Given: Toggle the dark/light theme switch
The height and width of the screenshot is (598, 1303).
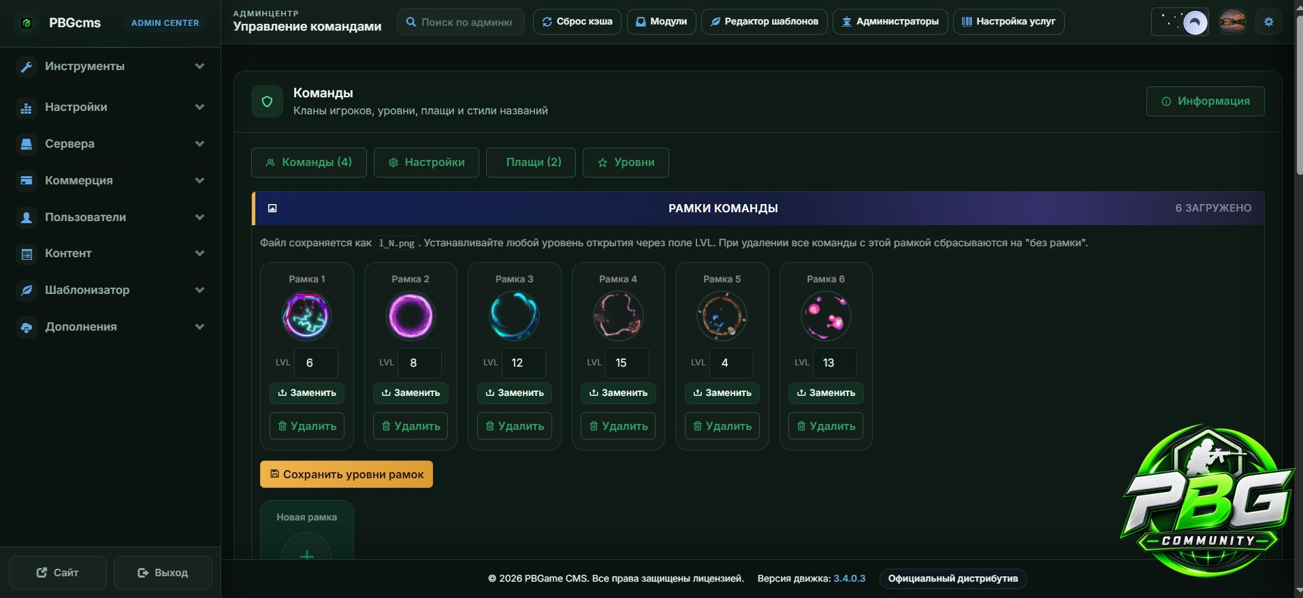Looking at the screenshot, I should click(x=1180, y=22).
